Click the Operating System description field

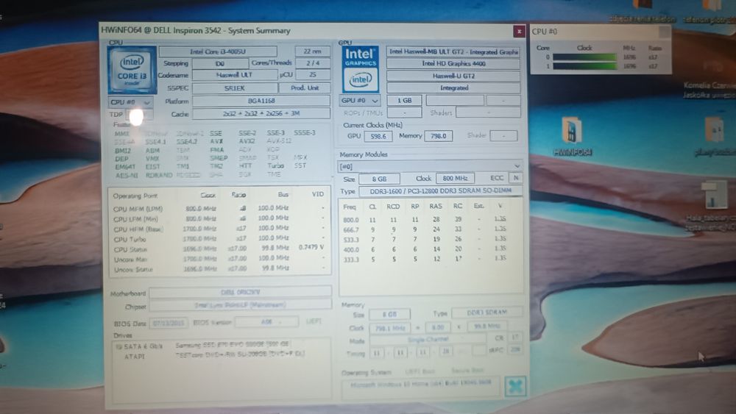(x=420, y=387)
